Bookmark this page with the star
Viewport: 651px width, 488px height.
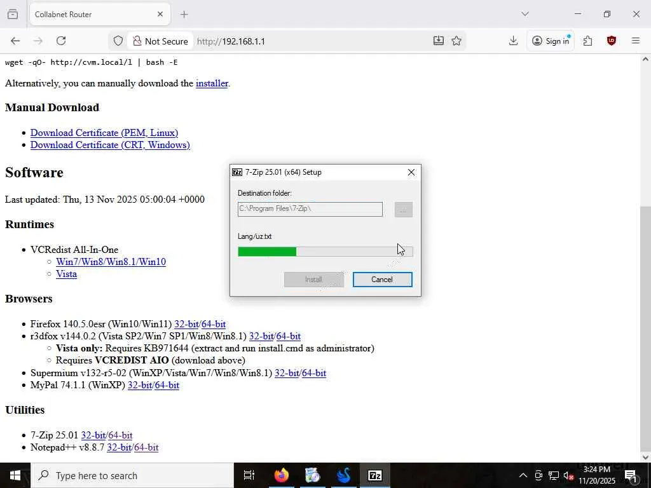click(x=456, y=41)
